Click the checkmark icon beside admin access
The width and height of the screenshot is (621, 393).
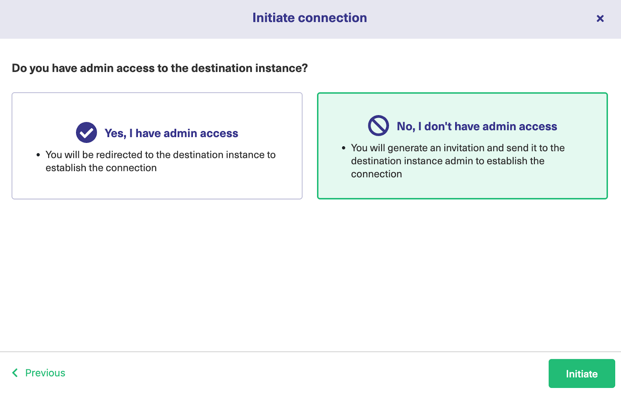[x=87, y=132]
